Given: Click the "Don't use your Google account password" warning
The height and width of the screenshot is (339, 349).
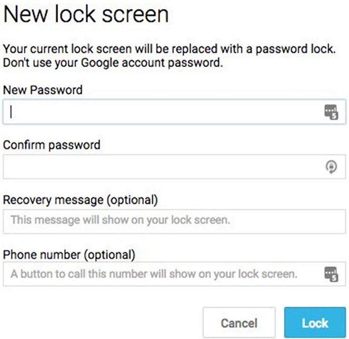Looking at the screenshot, I should 113,63.
